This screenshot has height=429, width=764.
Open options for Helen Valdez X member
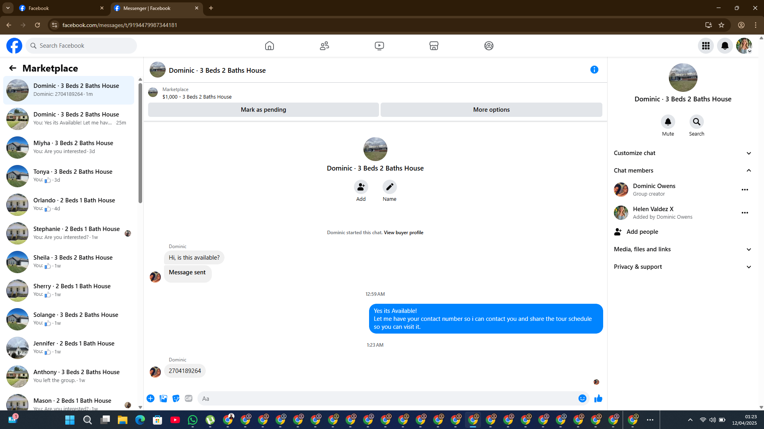tap(745, 213)
